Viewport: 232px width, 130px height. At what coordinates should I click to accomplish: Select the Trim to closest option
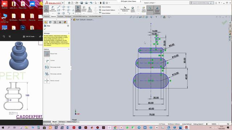47,81
